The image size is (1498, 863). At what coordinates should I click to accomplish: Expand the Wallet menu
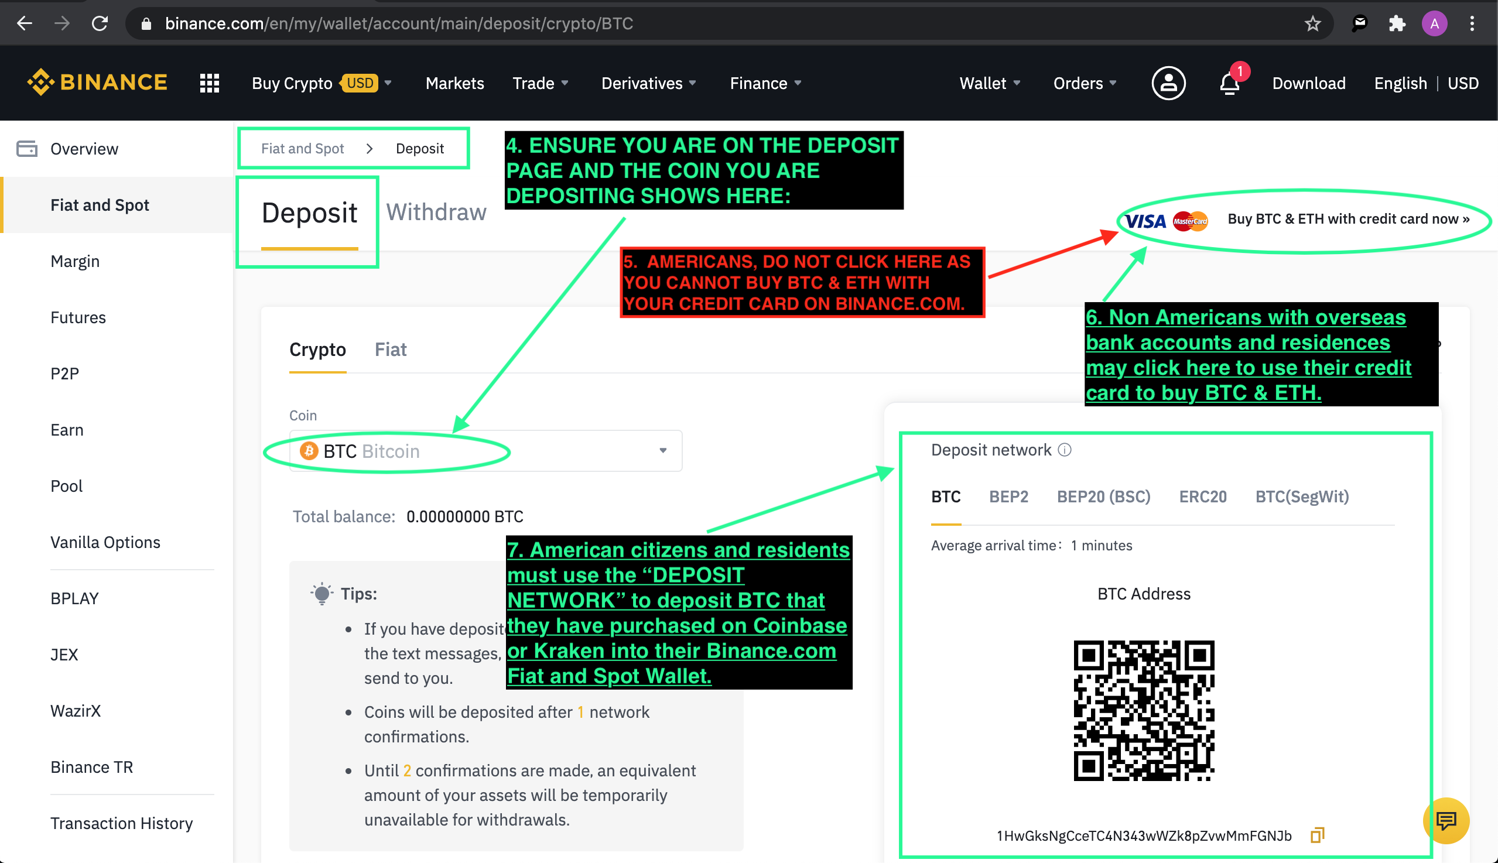coord(989,83)
